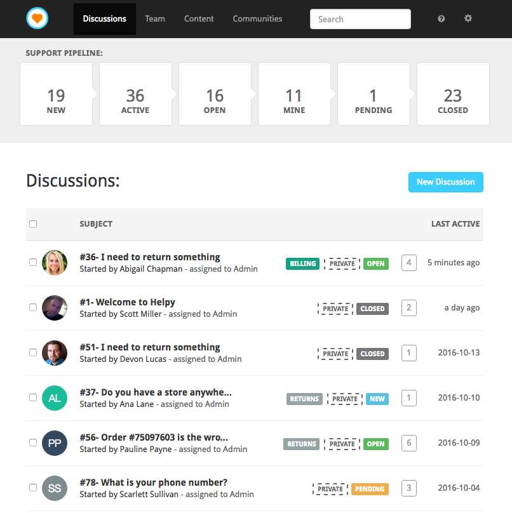Click 'Started by Ana Lane' text
The width and height of the screenshot is (512, 513).
[x=116, y=404]
